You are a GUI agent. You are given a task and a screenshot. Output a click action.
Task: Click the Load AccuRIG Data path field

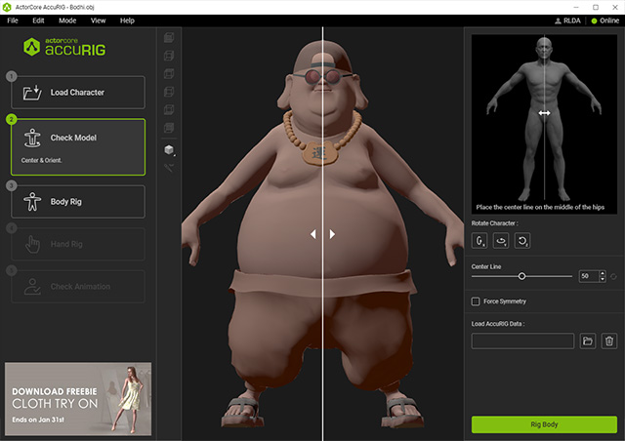tap(522, 341)
